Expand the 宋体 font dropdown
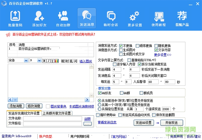 pos(26,60)
